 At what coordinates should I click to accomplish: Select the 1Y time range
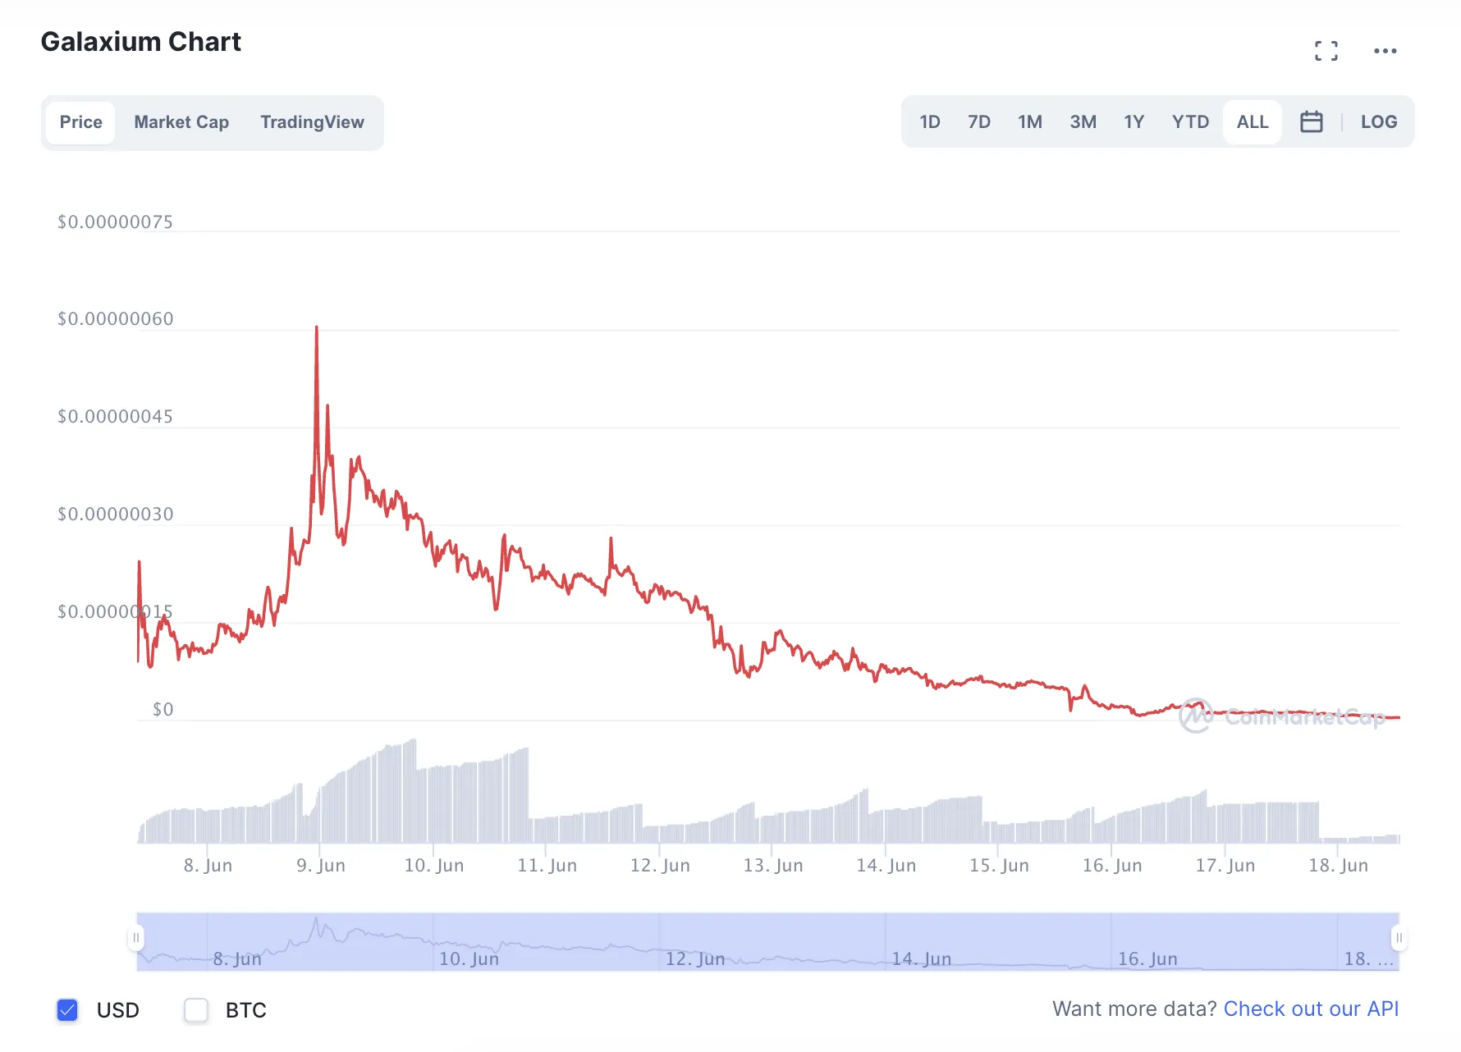click(x=1134, y=121)
